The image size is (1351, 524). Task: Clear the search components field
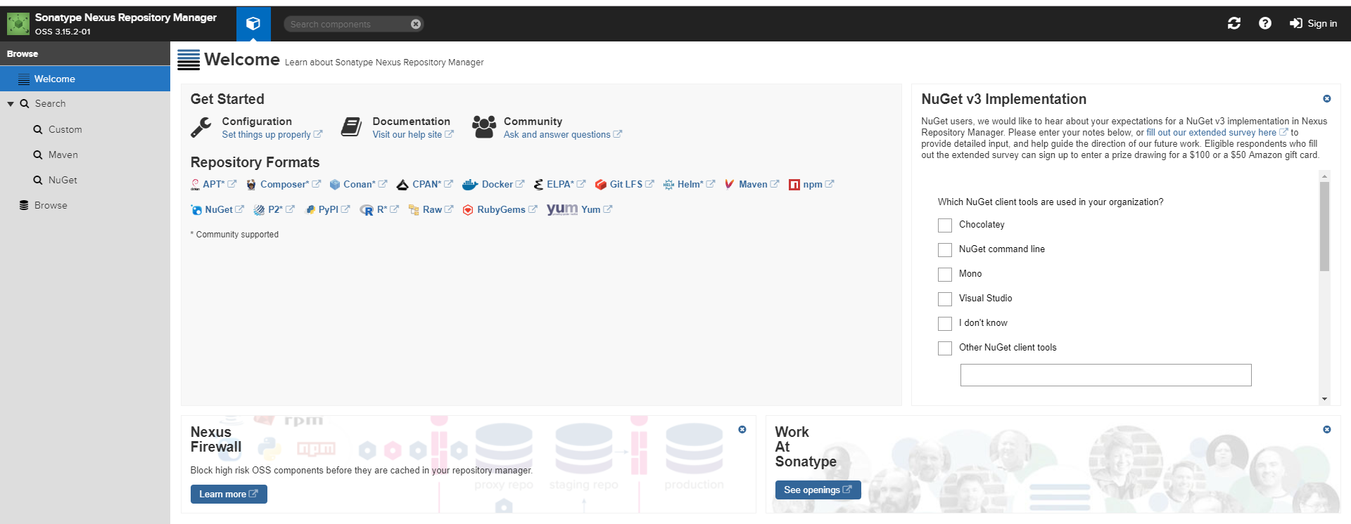coord(416,24)
